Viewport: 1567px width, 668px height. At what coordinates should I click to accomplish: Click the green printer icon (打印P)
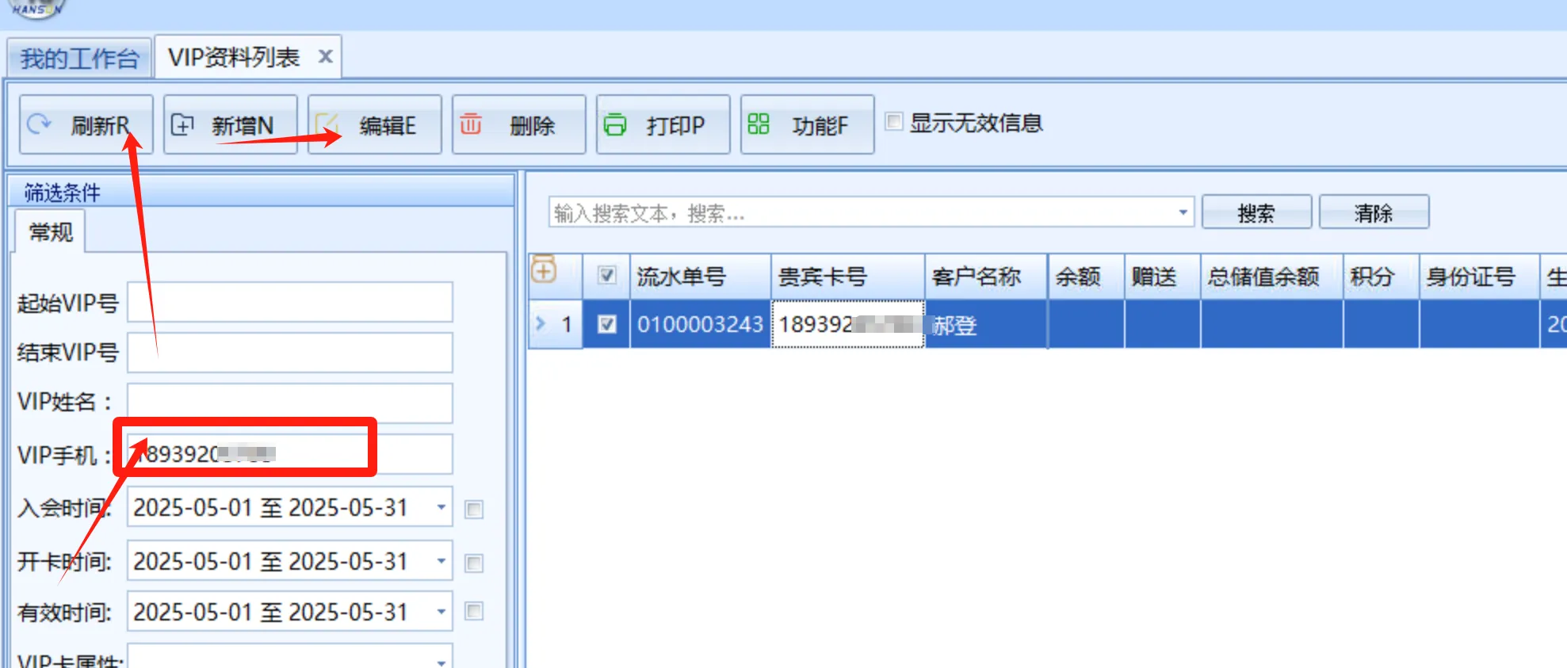(615, 124)
